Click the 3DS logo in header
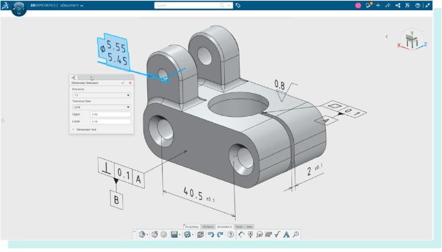The height and width of the screenshot is (252, 442). [x=4, y=6]
